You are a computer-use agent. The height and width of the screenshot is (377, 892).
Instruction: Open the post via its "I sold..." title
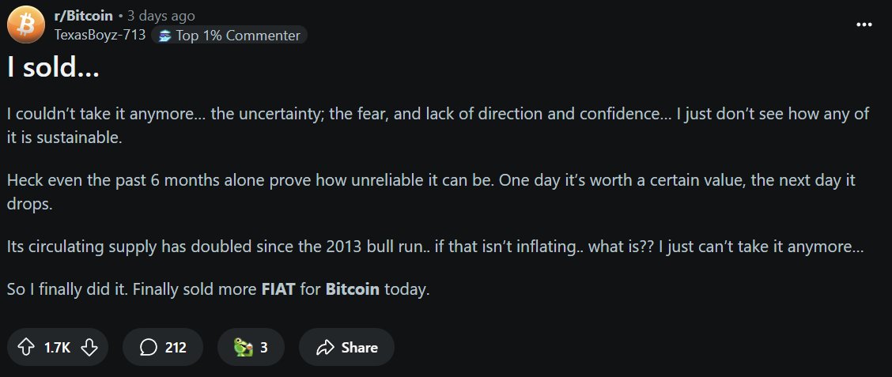tap(52, 68)
